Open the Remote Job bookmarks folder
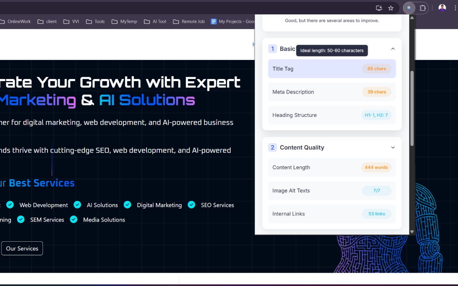Viewport: 458px width, 286px height. coord(189,21)
